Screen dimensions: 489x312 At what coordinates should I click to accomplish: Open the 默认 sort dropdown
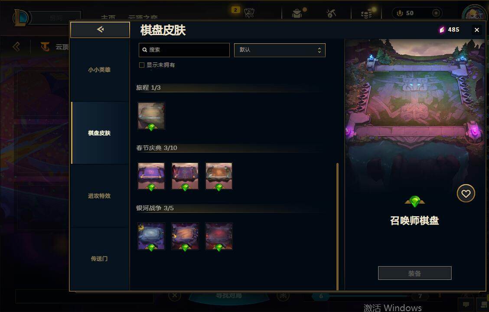(280, 50)
